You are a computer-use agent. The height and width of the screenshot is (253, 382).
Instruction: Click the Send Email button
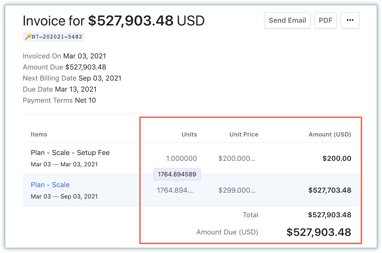pyautogui.click(x=287, y=20)
